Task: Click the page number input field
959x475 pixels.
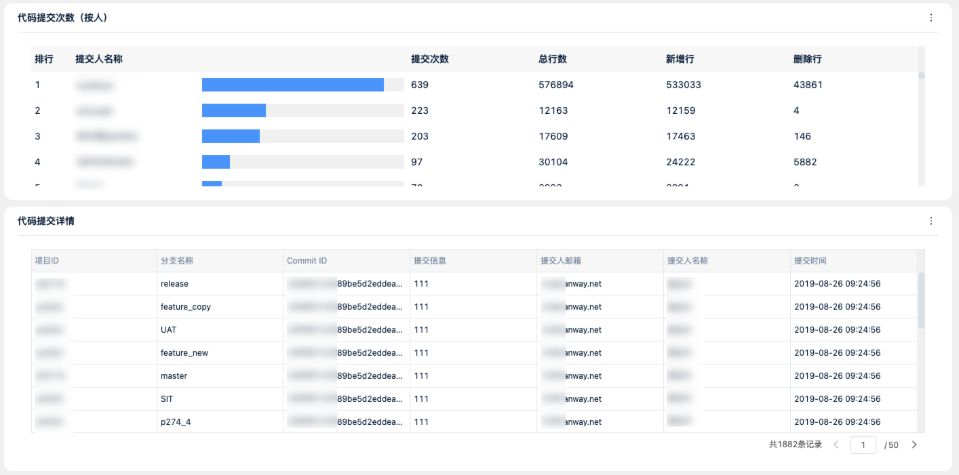Action: pos(863,445)
